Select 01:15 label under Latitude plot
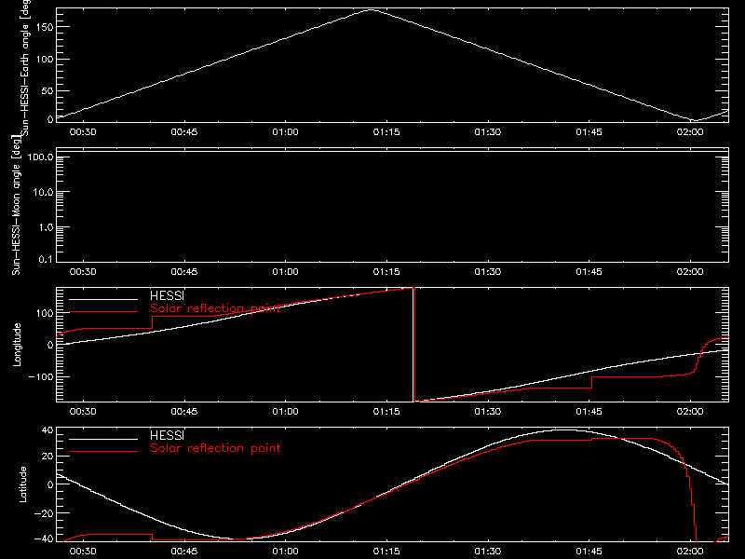 click(386, 551)
